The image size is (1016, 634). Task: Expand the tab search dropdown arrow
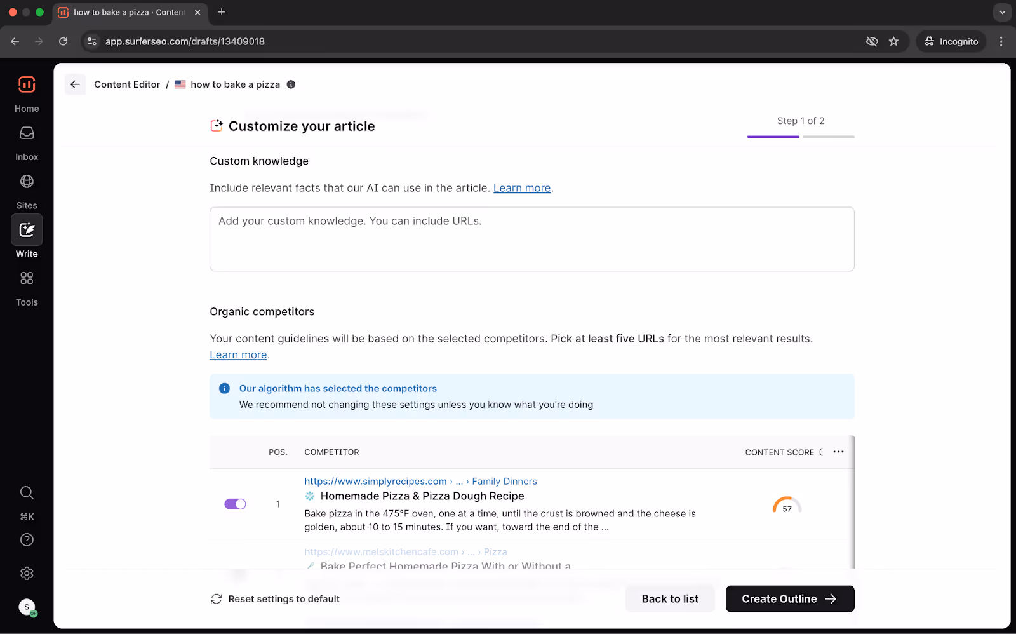click(1002, 12)
